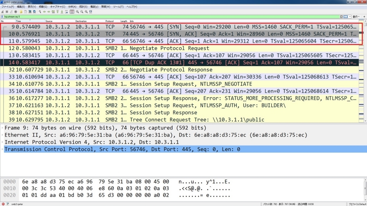
Task: Clear the display filter with X icon
Action: click(341, 16)
